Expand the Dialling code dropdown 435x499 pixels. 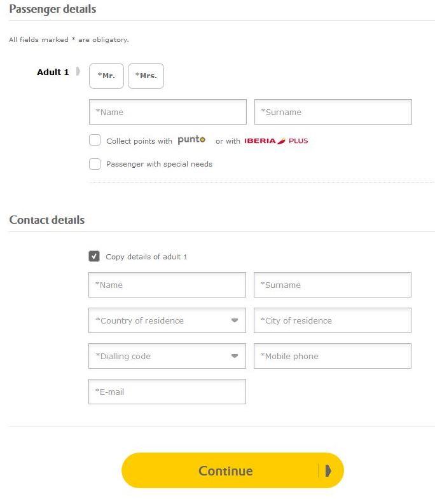pos(167,356)
